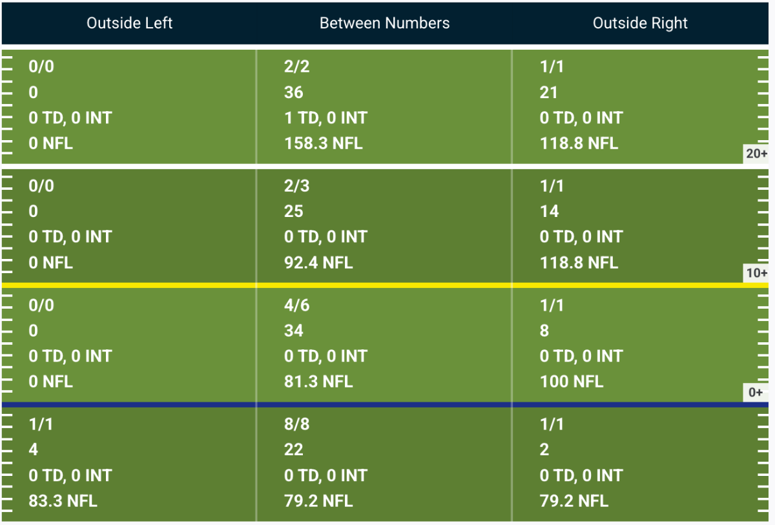Click the Outside Left column header
Viewport: 775px width, 525px height.
click(x=129, y=23)
